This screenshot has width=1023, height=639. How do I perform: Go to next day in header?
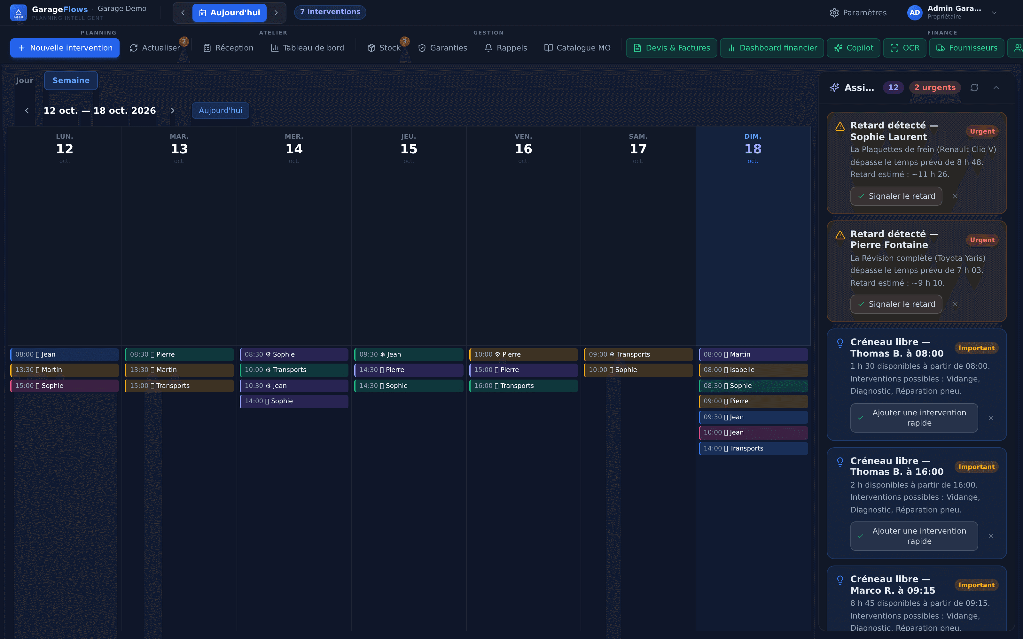(x=276, y=13)
